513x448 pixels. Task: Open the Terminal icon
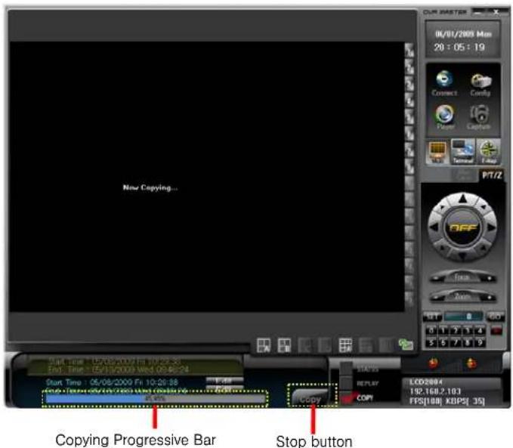point(462,152)
